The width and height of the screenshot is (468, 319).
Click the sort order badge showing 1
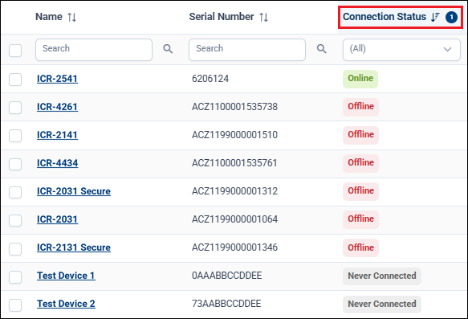click(x=451, y=17)
